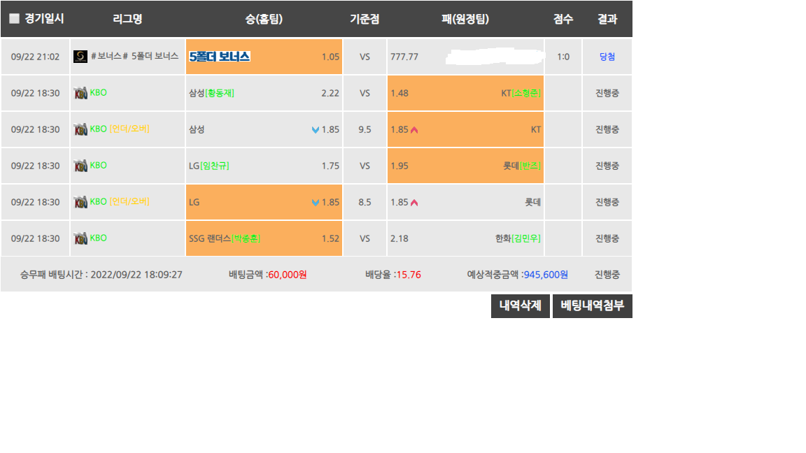Click red up arrow beside 롯데 over odds
The width and height of the screenshot is (806, 453).
tap(414, 202)
